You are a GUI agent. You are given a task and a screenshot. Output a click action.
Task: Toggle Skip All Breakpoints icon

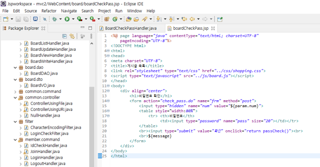[45, 19]
